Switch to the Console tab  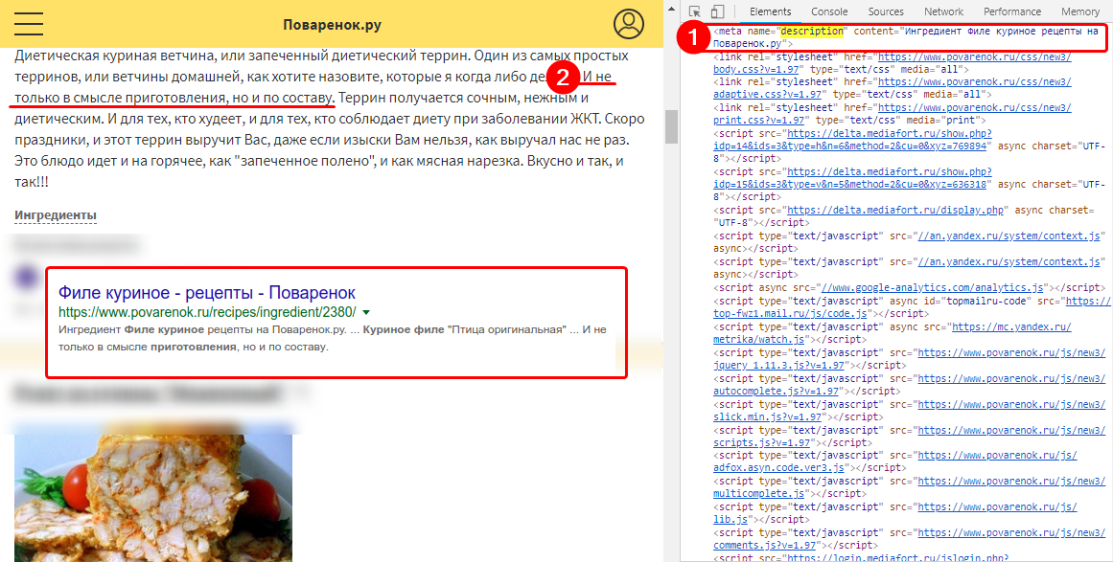[829, 11]
